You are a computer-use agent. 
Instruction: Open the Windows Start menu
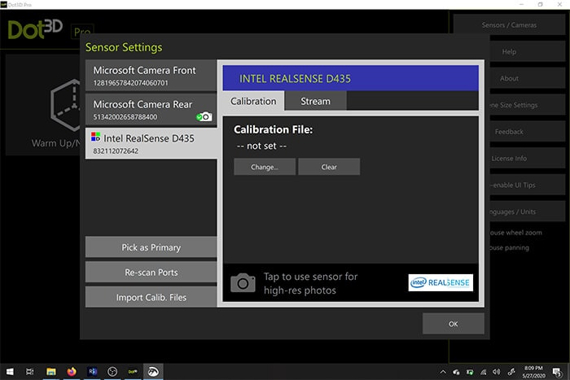tap(10, 372)
